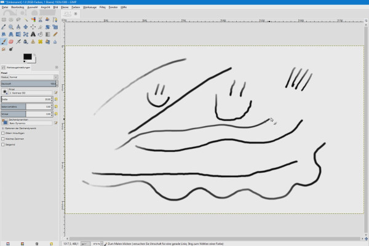The image size is (369, 246).
Task: Open the Filter menu
Action: [102, 7]
